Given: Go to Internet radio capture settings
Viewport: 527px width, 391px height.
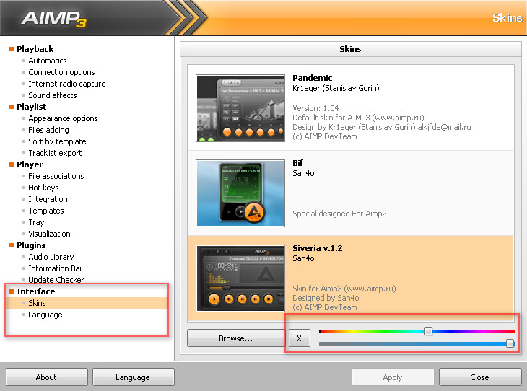Looking at the screenshot, I should tap(67, 84).
